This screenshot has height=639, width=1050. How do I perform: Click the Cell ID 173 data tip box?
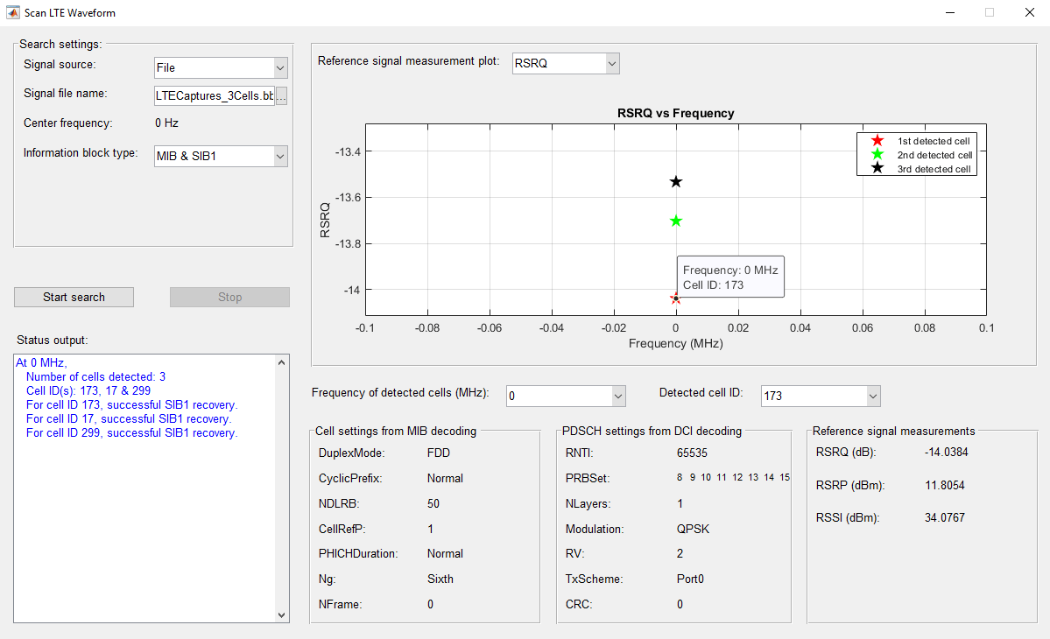(x=729, y=277)
